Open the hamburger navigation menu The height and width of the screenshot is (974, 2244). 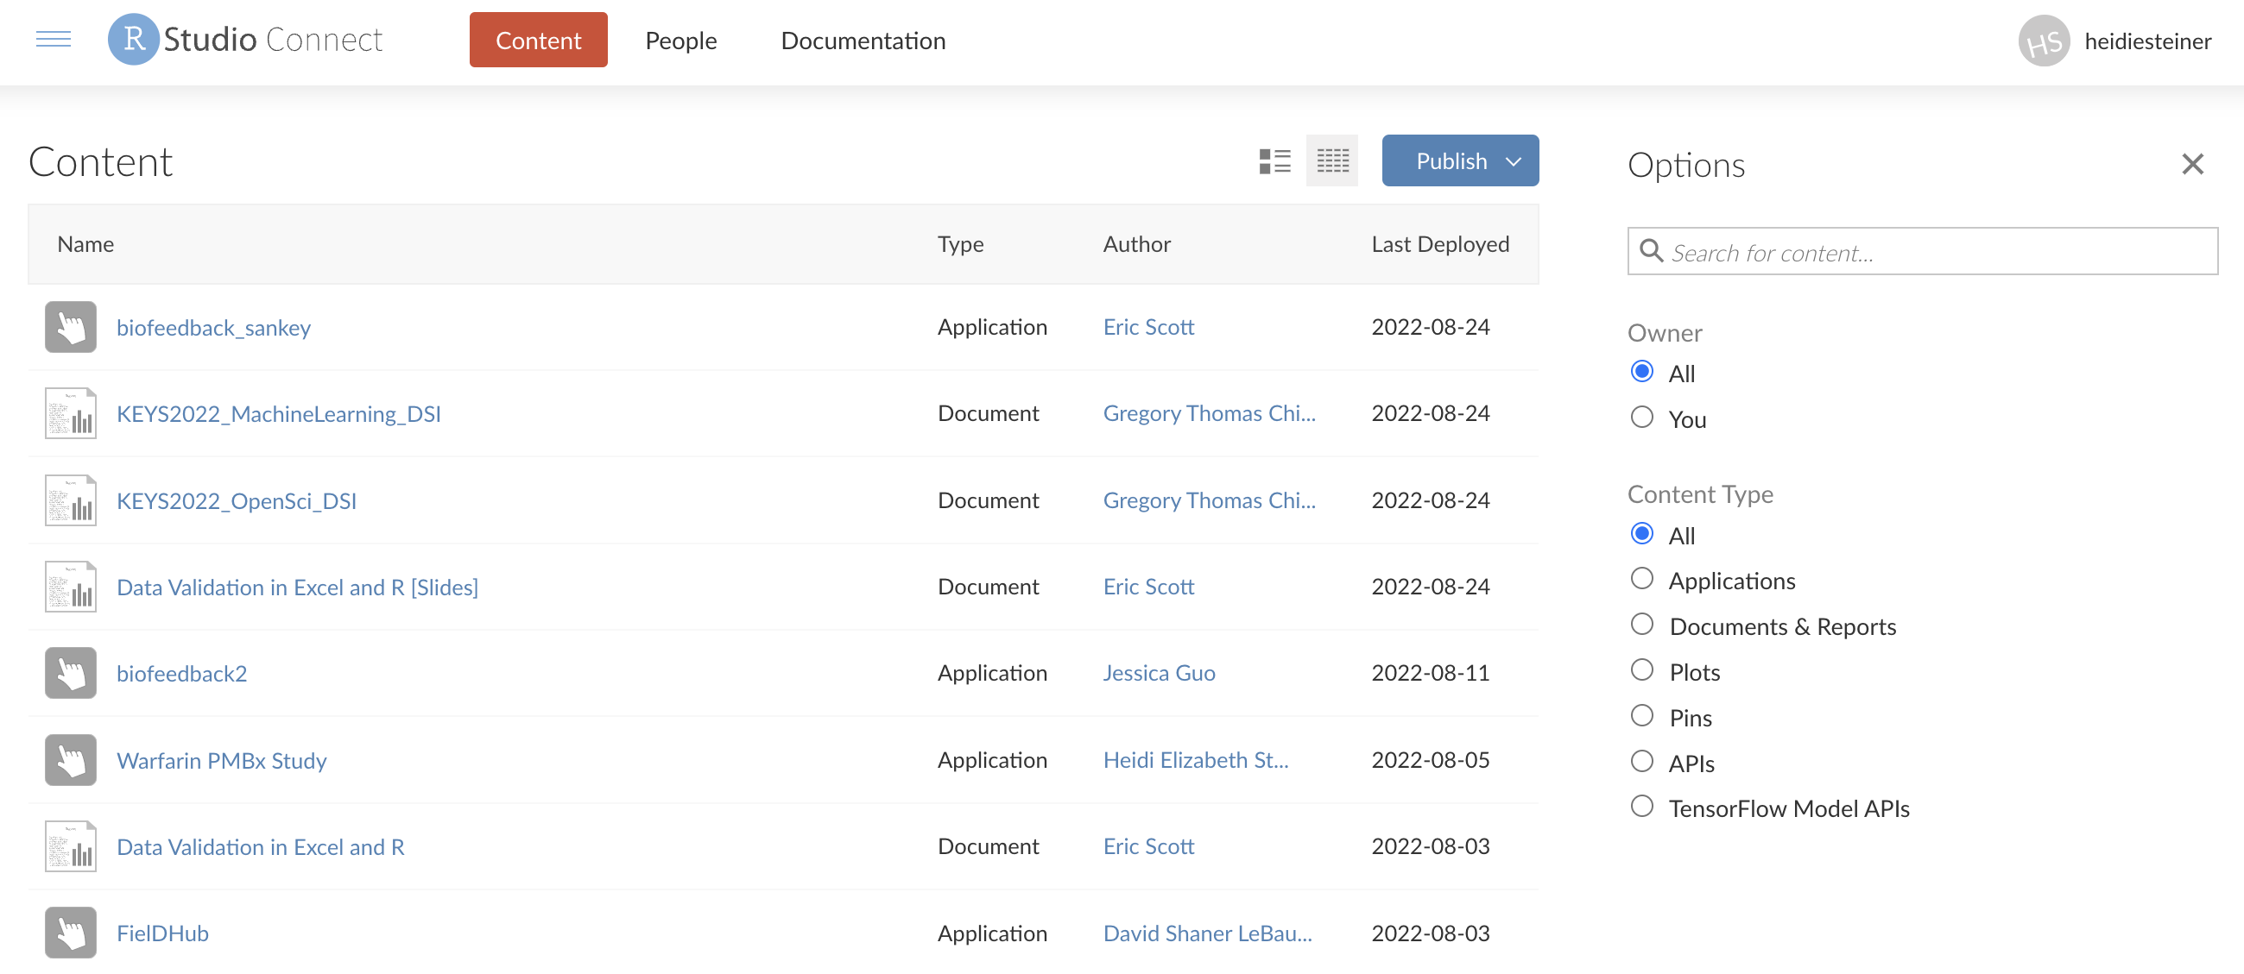coord(53,39)
